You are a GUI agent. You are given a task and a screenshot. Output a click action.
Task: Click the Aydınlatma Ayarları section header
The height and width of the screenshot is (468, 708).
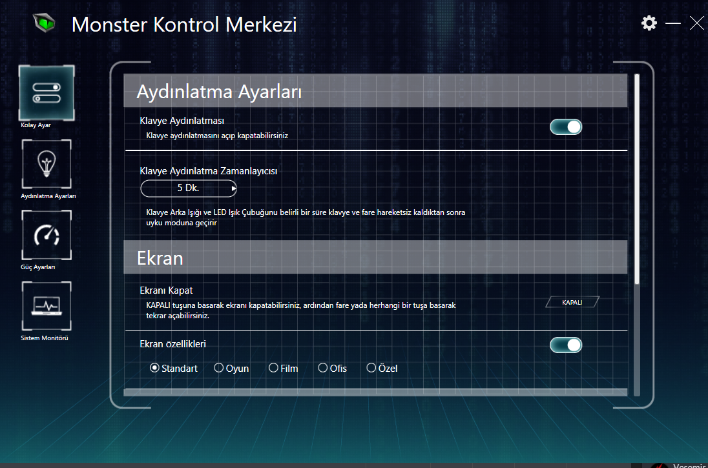point(375,91)
